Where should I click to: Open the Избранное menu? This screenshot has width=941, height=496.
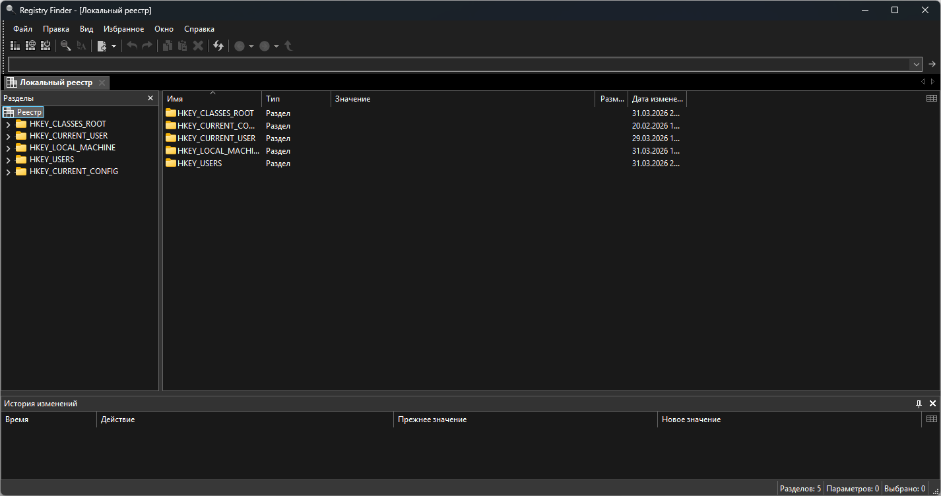(123, 29)
